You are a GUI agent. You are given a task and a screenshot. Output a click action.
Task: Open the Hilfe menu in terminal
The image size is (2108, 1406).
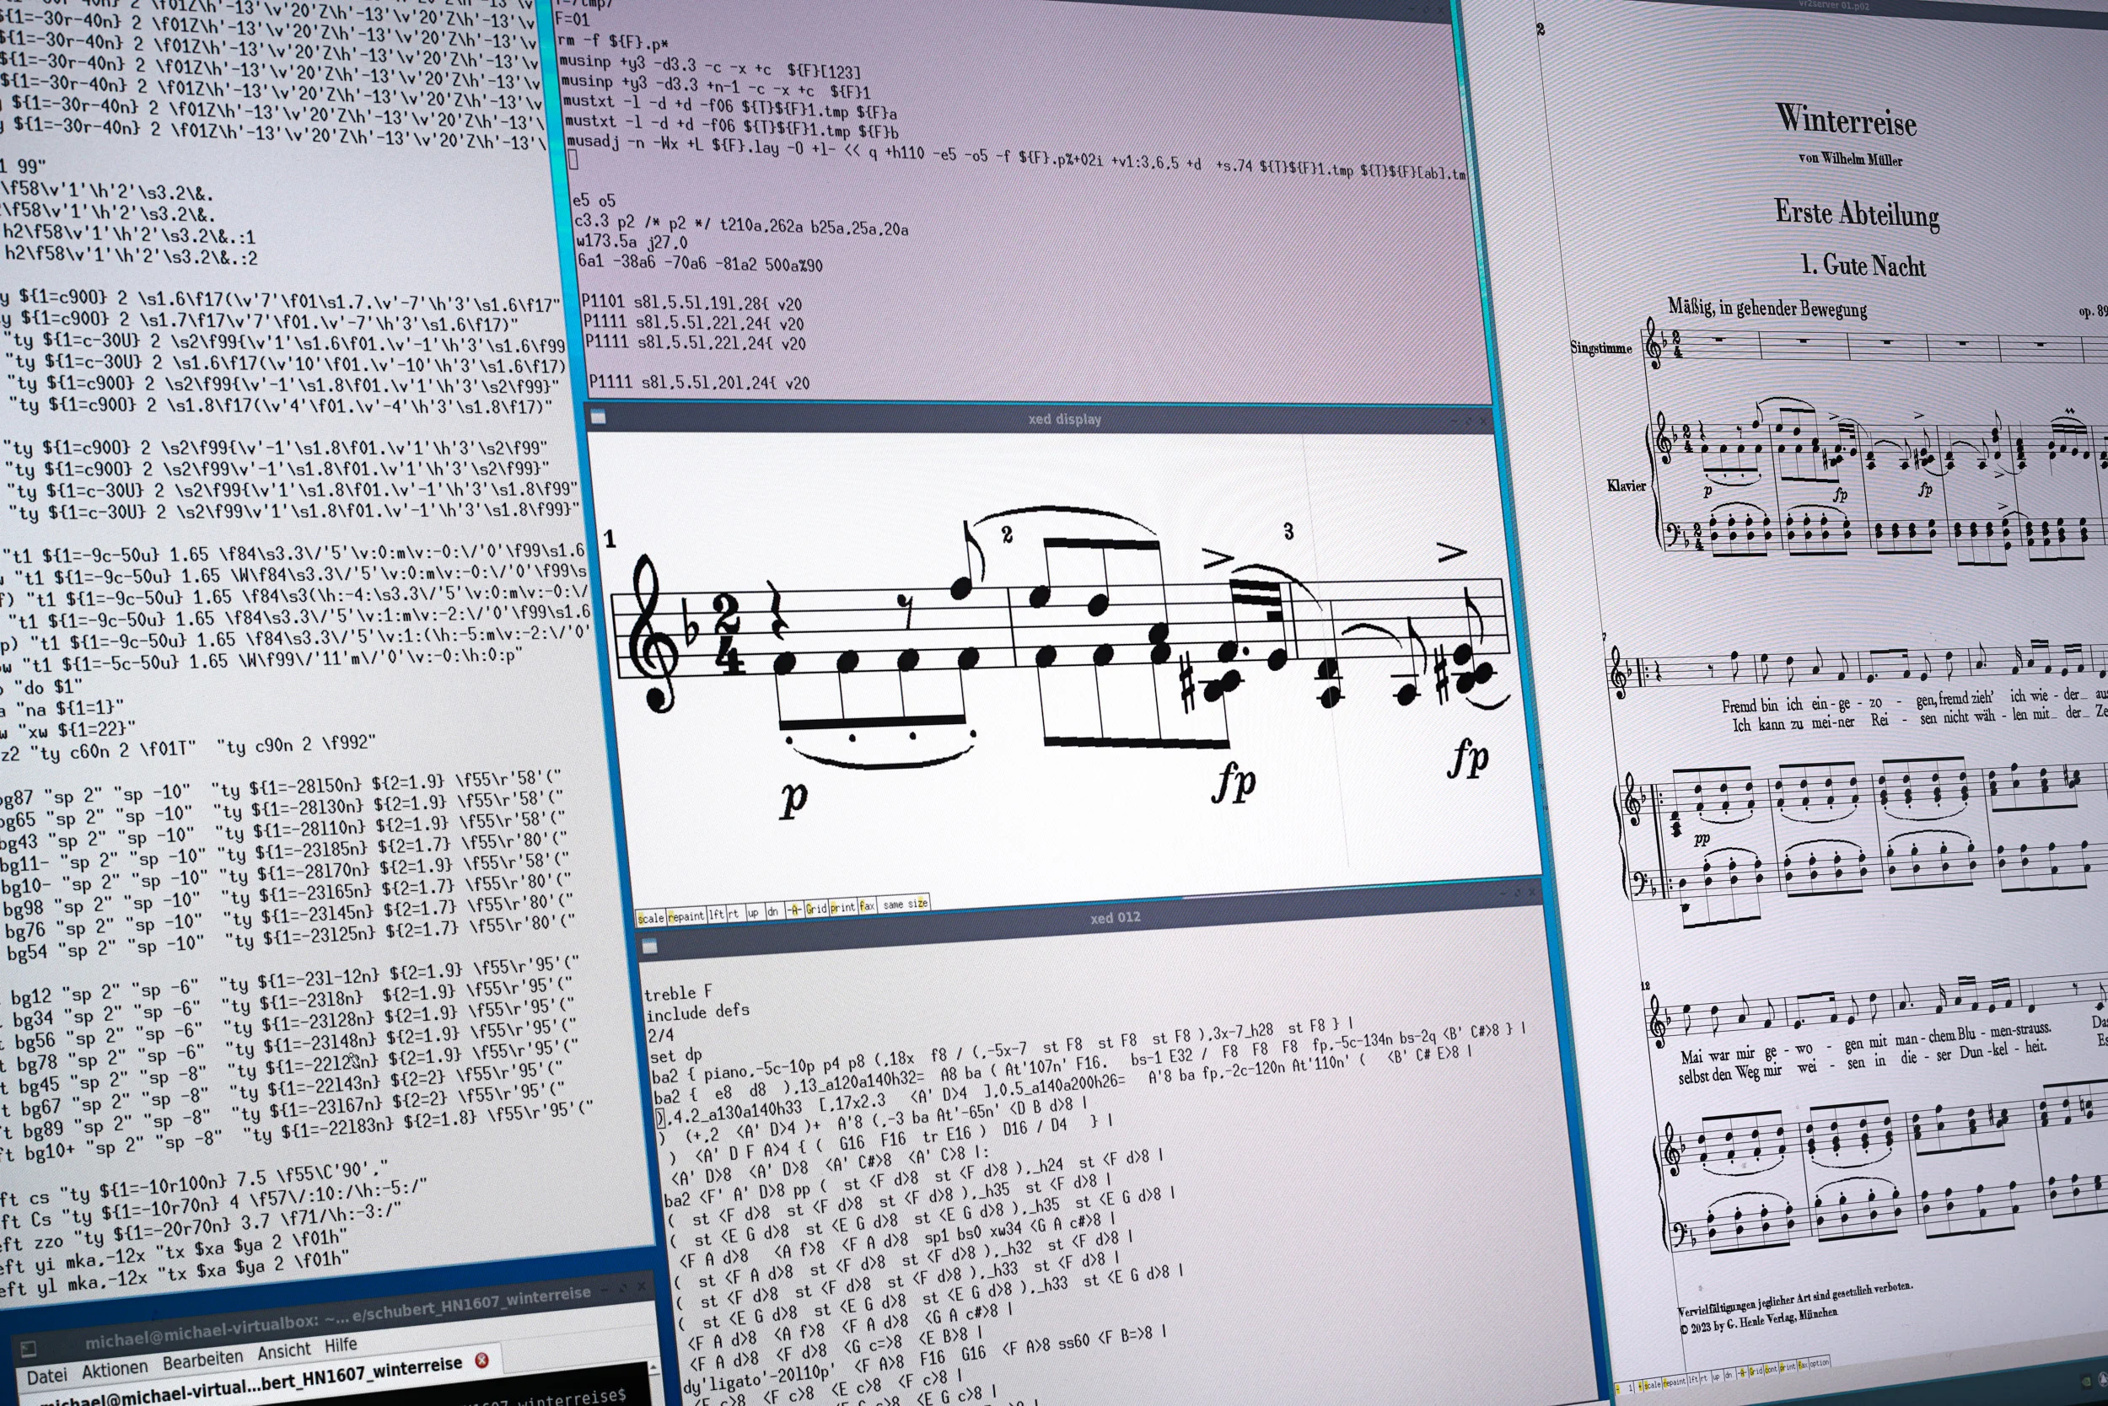coord(341,1345)
